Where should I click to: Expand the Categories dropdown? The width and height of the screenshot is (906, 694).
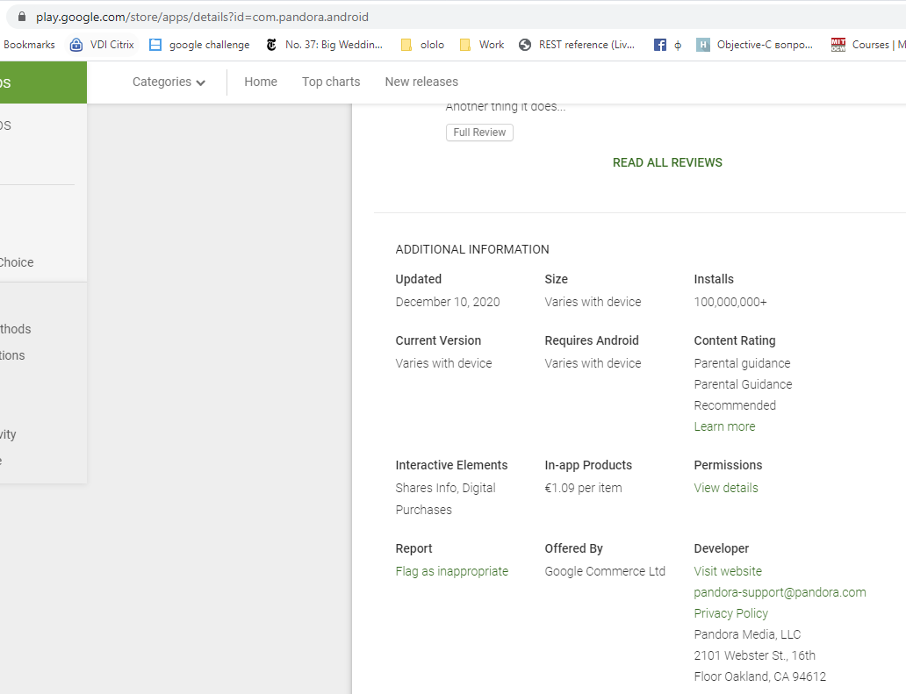[x=169, y=82]
